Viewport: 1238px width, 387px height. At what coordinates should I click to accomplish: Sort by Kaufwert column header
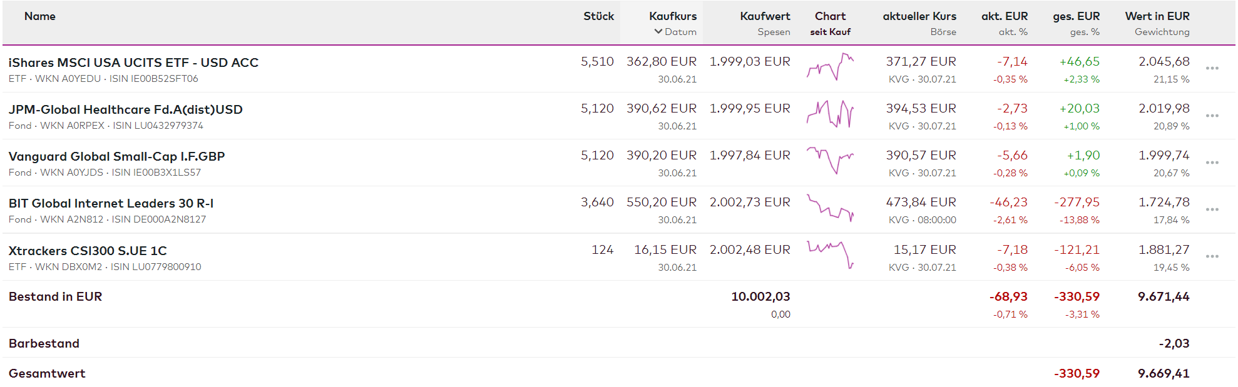pos(764,16)
